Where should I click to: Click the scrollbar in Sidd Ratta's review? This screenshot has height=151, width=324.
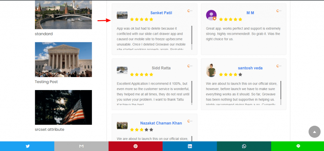[192, 93]
